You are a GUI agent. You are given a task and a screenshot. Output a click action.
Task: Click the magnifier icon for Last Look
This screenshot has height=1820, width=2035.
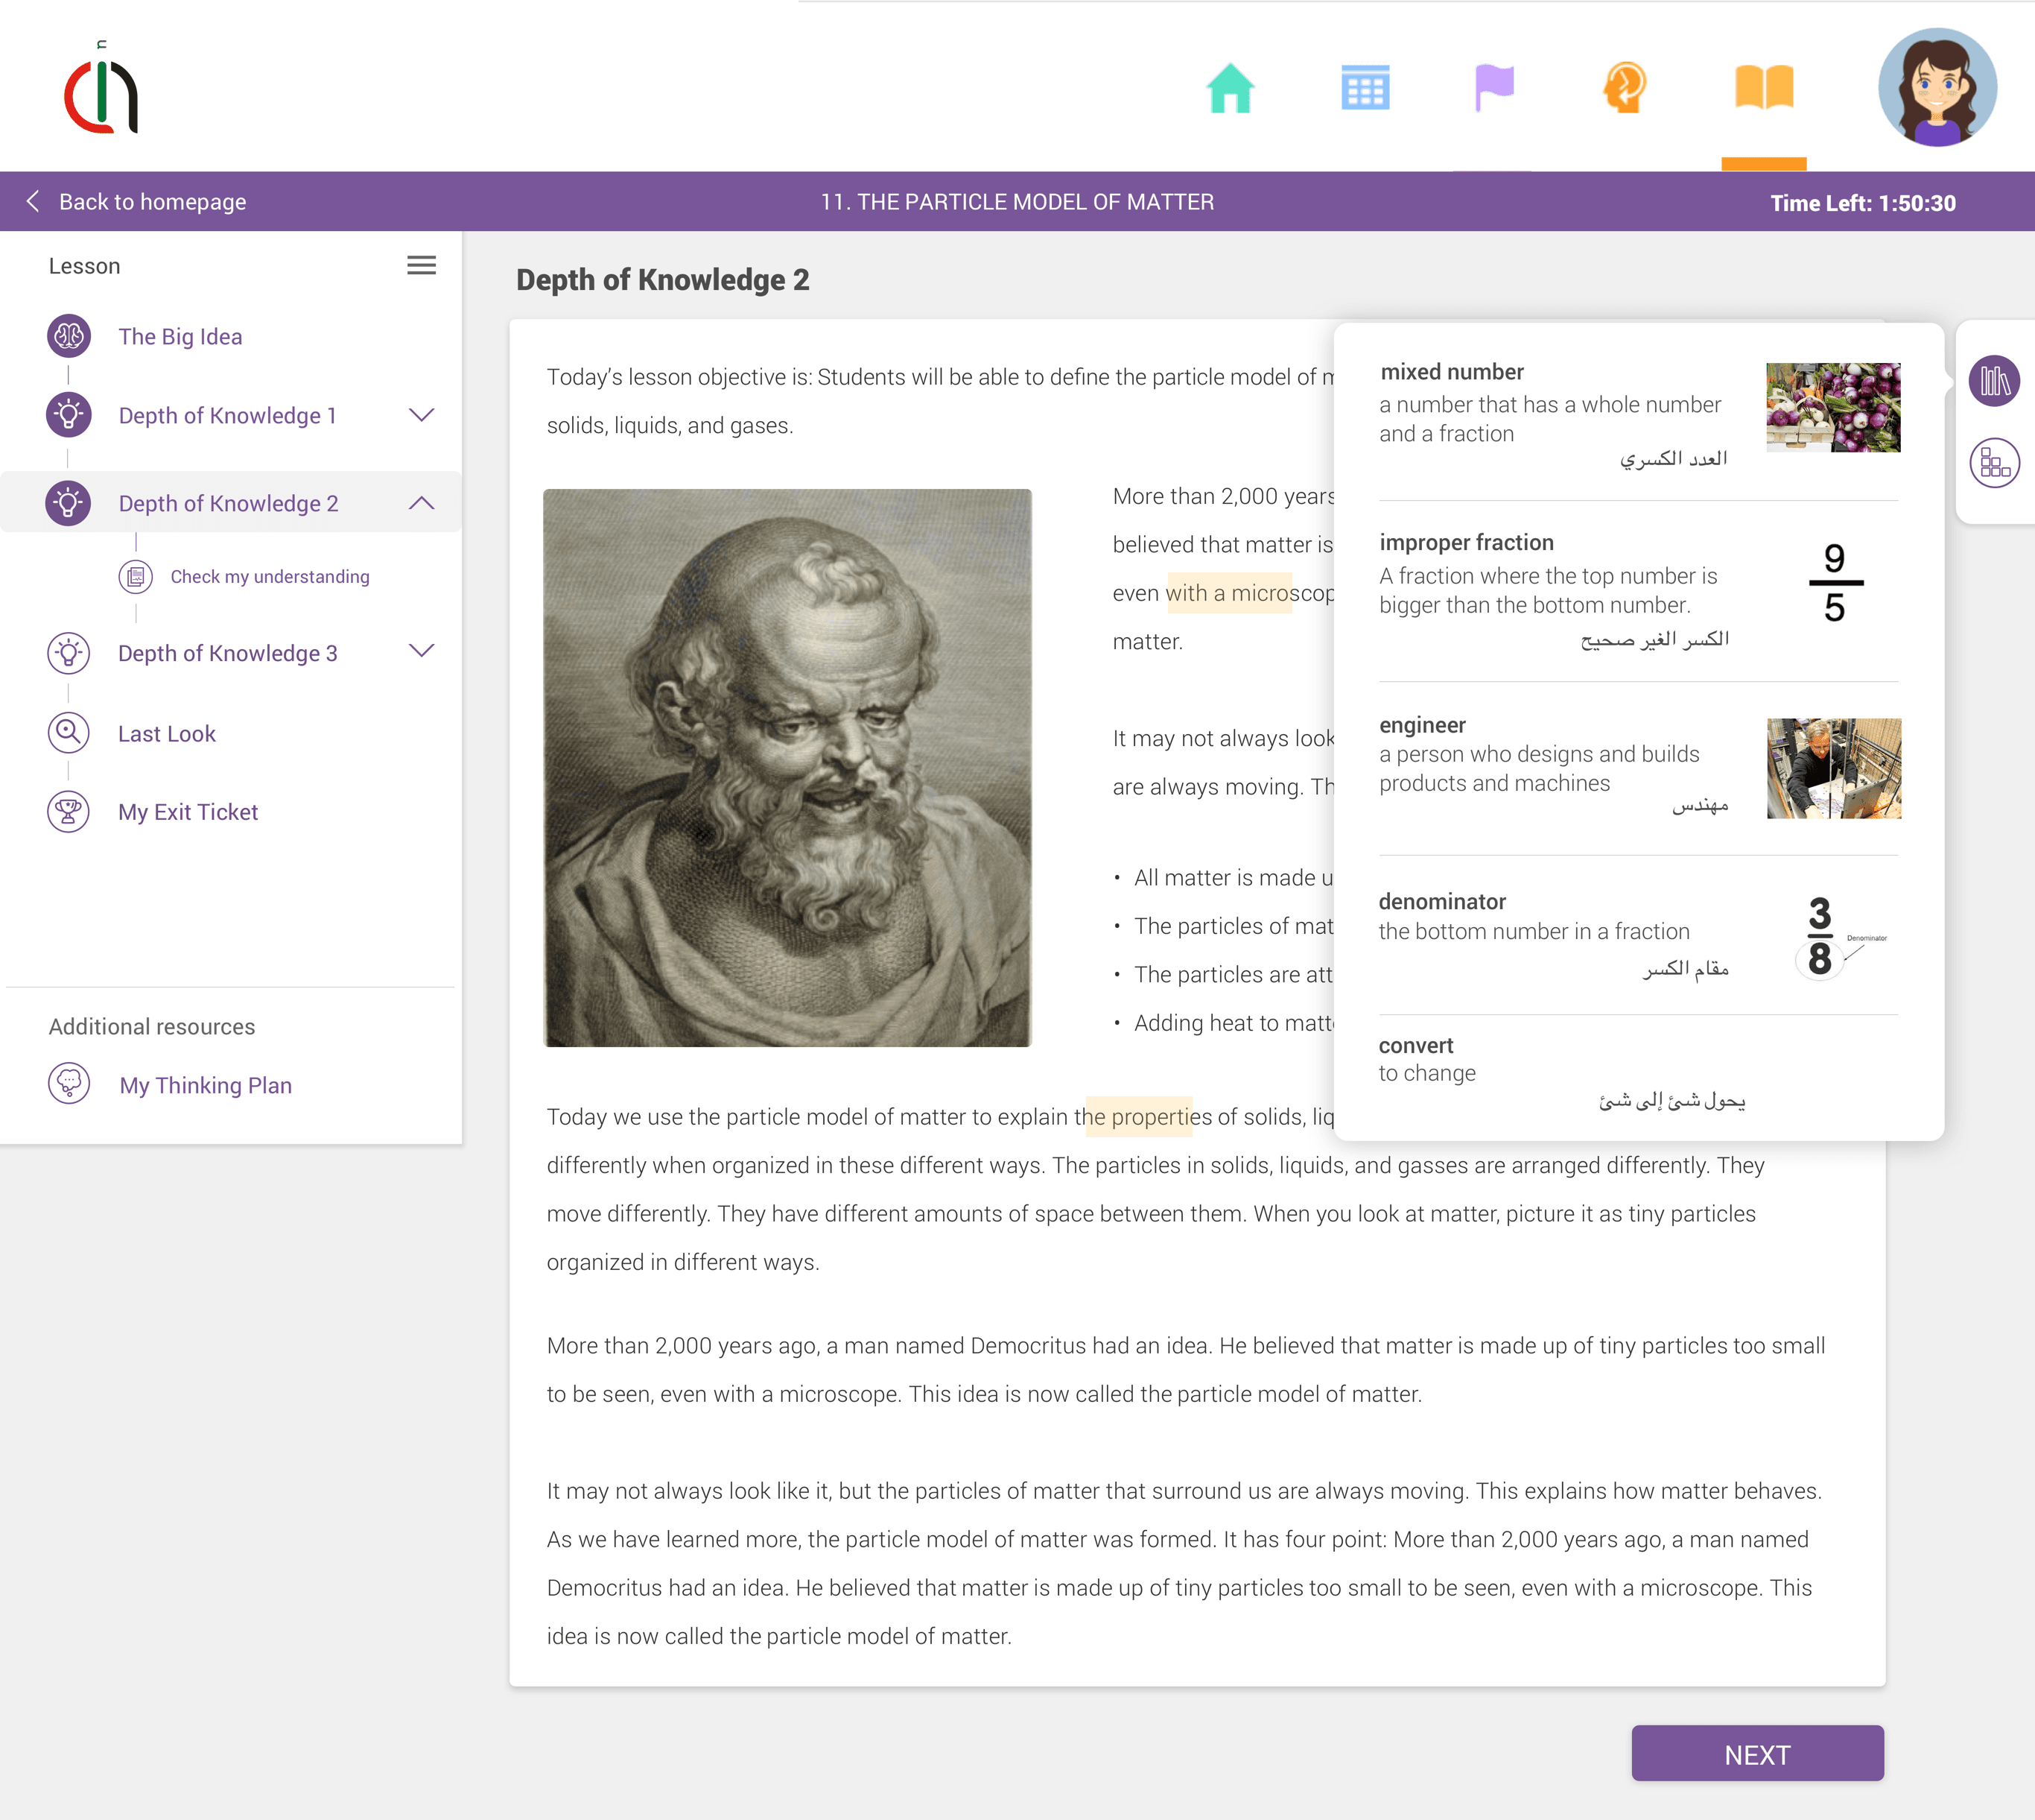[x=69, y=733]
